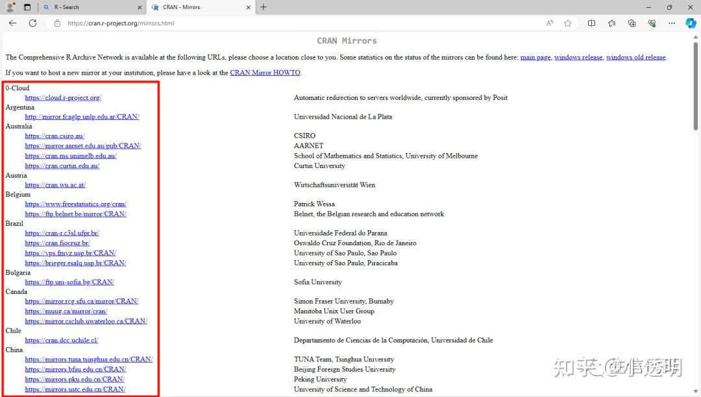Screen dimensions: 701x397
Task: Open the mirrors.pku.edu.cn mirror link
Action: pos(75,379)
